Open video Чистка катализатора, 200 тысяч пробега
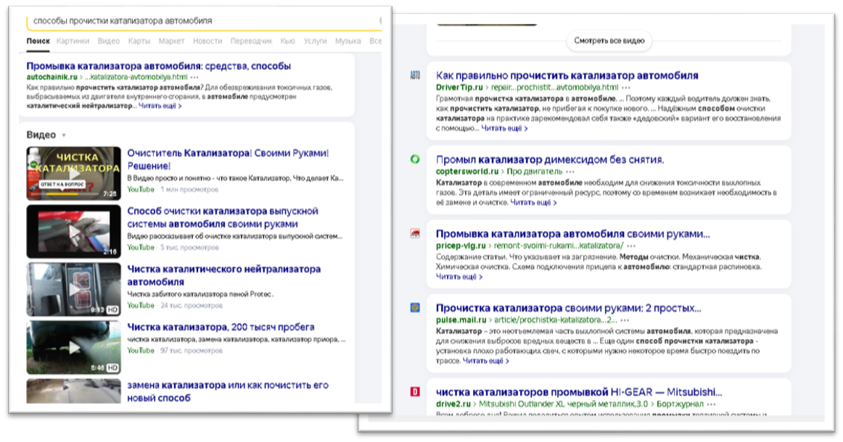 (221, 327)
